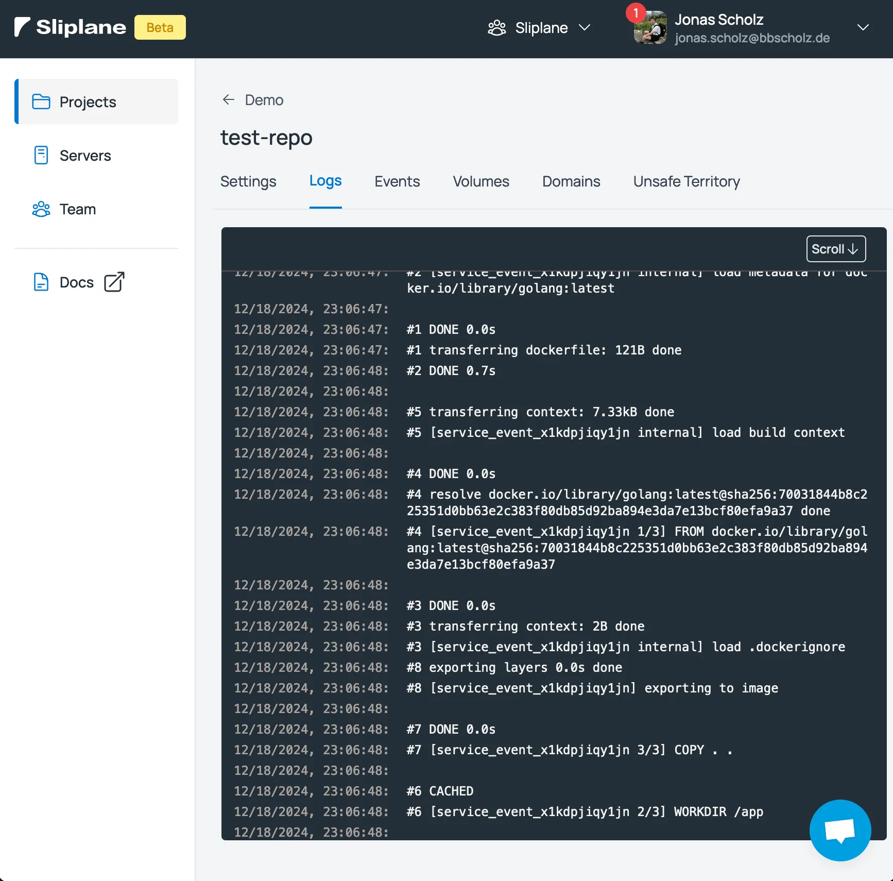The height and width of the screenshot is (881, 893).
Task: Open the user account menu chevron
Action: pos(863,28)
